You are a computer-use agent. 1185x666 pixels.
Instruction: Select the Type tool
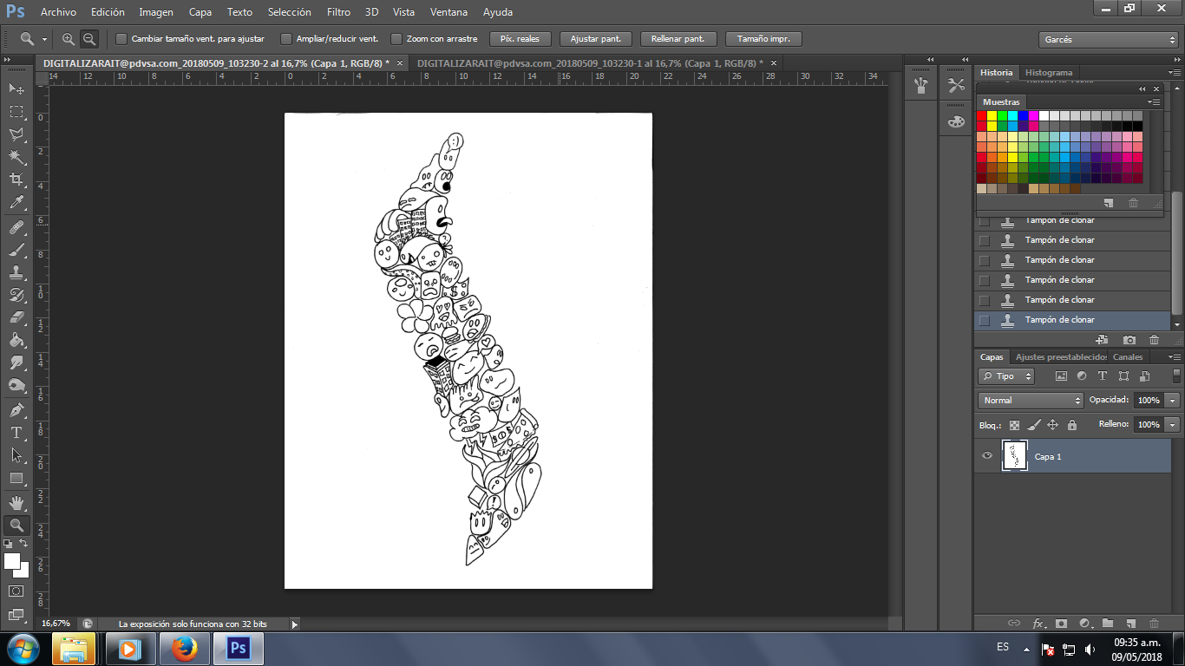point(16,432)
